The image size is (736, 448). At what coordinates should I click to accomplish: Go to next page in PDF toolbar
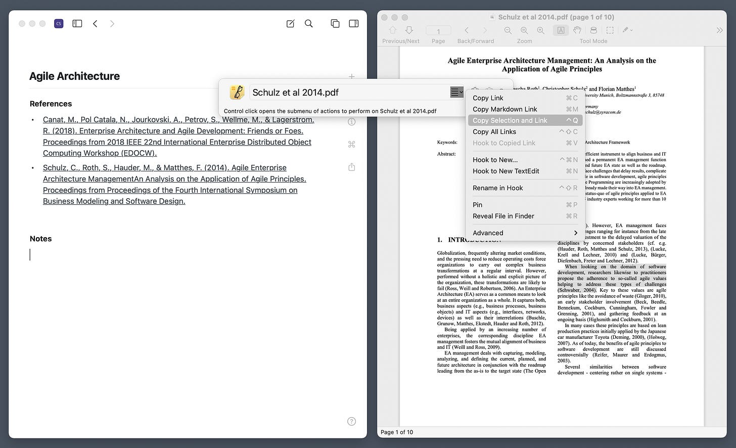point(409,30)
